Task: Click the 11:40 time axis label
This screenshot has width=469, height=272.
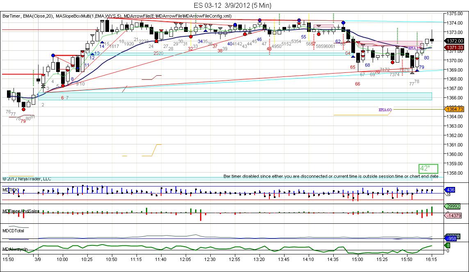Action: coord(161,259)
